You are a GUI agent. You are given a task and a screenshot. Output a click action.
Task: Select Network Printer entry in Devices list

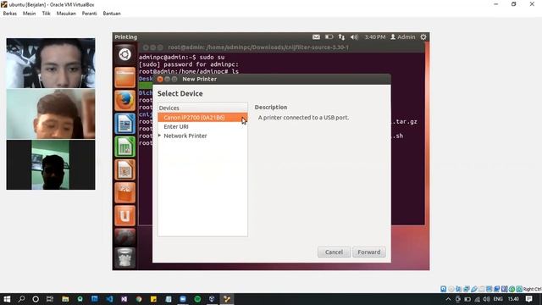click(x=185, y=136)
